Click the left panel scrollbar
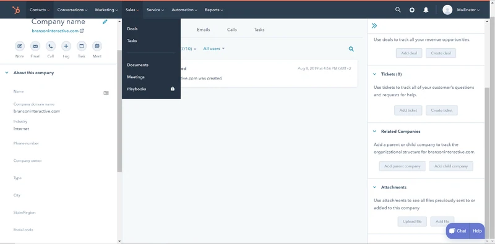This screenshot has height=244, width=495. (x=119, y=111)
